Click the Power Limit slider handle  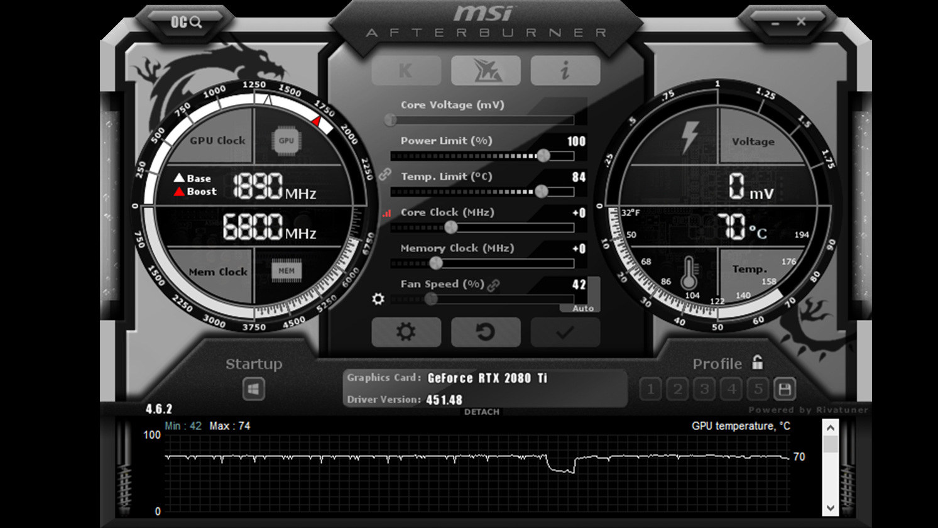point(543,156)
